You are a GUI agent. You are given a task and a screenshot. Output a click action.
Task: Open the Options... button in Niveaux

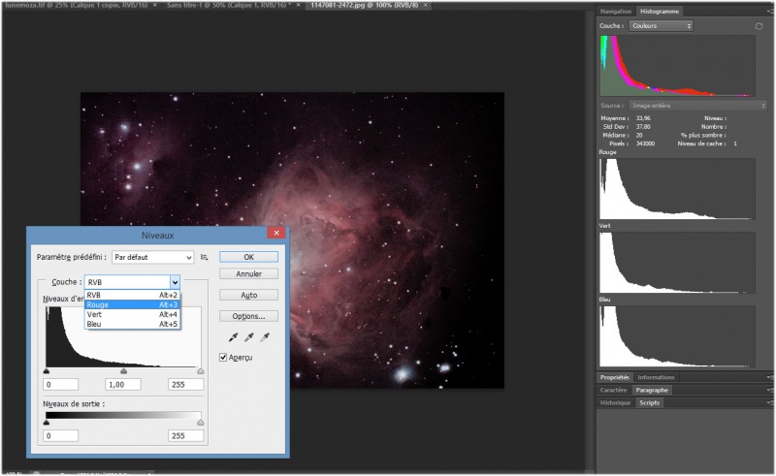[x=248, y=317]
